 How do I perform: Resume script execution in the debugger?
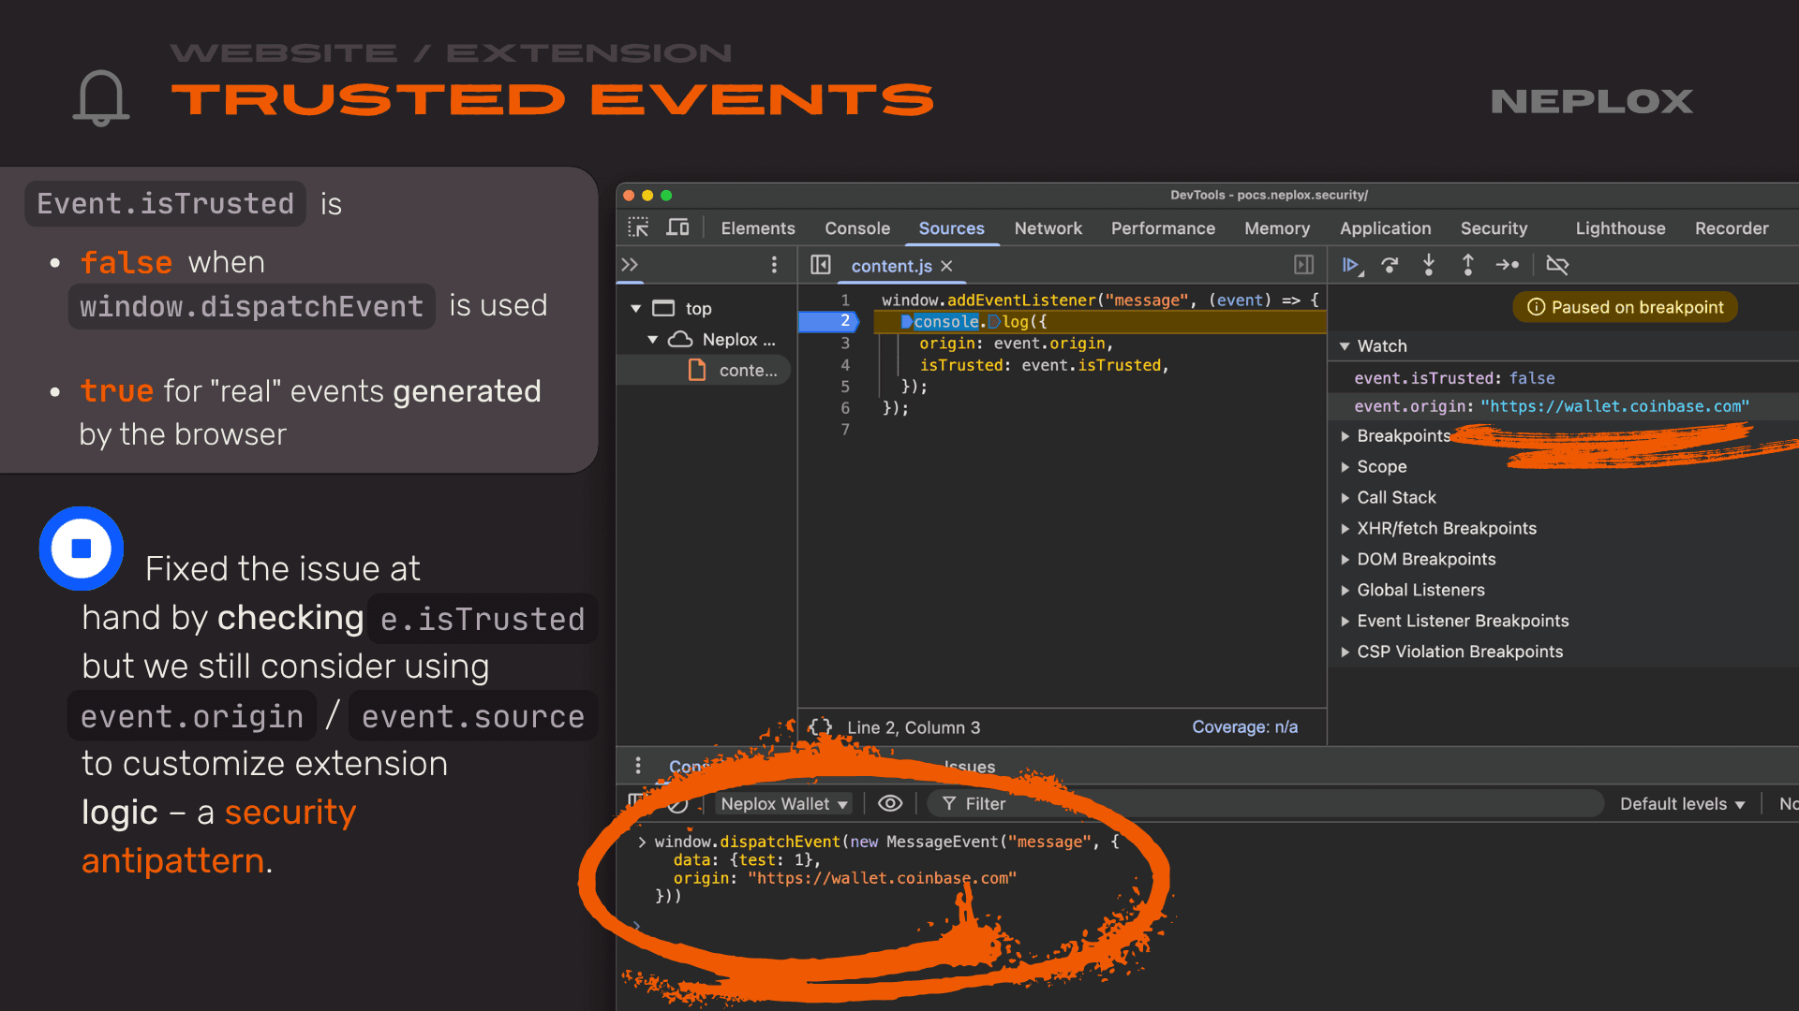(x=1350, y=265)
